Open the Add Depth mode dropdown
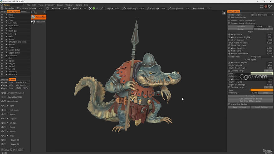274x154 pixels. click(x=22, y=85)
